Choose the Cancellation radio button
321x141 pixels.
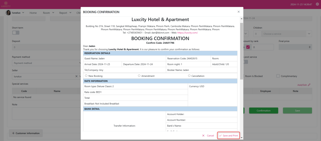pyautogui.click(x=189, y=76)
